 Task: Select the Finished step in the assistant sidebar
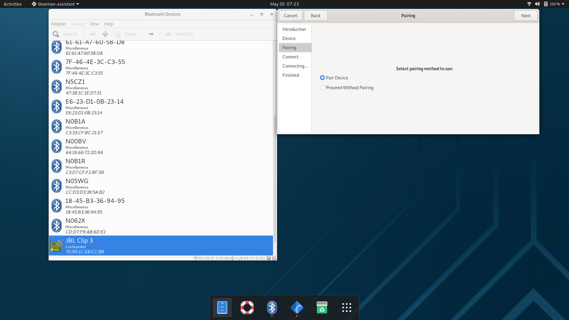tap(295, 75)
